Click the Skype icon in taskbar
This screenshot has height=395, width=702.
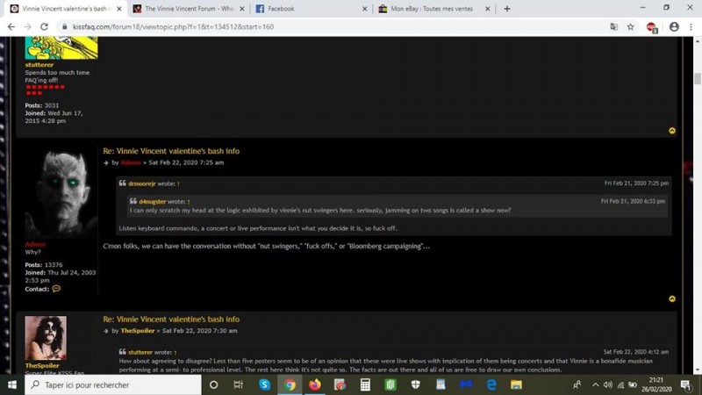coord(264,384)
